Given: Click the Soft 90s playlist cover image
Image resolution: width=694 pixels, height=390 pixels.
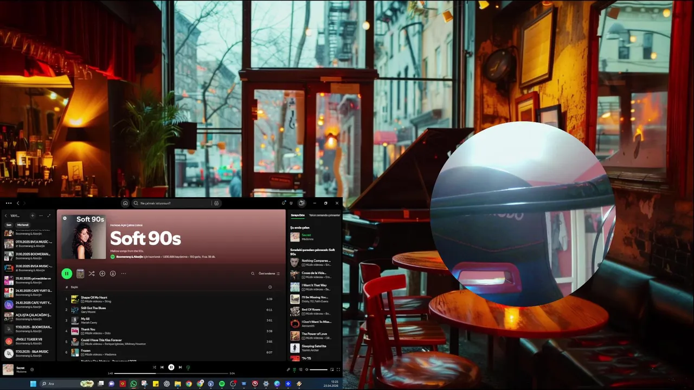Looking at the screenshot, I should (83, 236).
